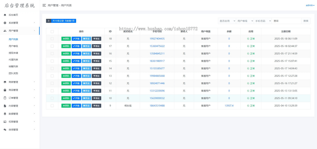Image resolution: width=317 pixels, height=149 pixels.
Task: Open phone number link 15639000032
Action: point(157,98)
